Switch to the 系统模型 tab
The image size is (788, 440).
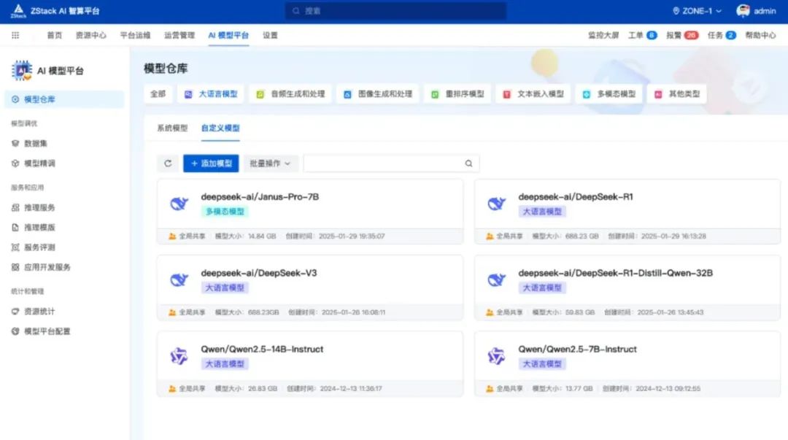tap(172, 128)
